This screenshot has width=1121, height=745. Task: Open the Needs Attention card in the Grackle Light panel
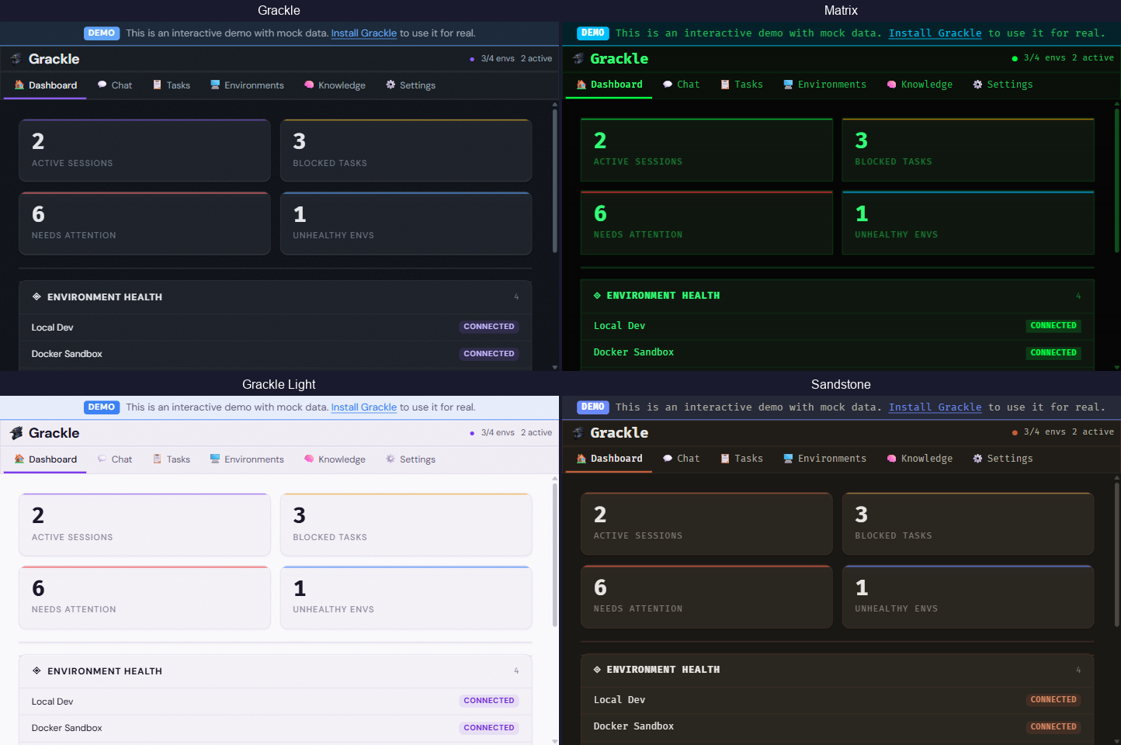pyautogui.click(x=144, y=598)
